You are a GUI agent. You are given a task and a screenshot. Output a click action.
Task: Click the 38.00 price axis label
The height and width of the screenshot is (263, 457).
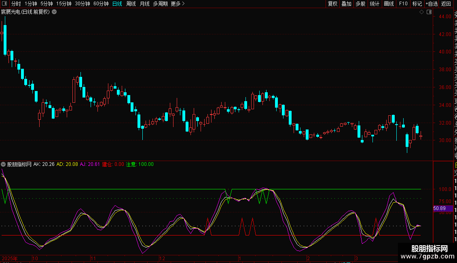coord(445,70)
